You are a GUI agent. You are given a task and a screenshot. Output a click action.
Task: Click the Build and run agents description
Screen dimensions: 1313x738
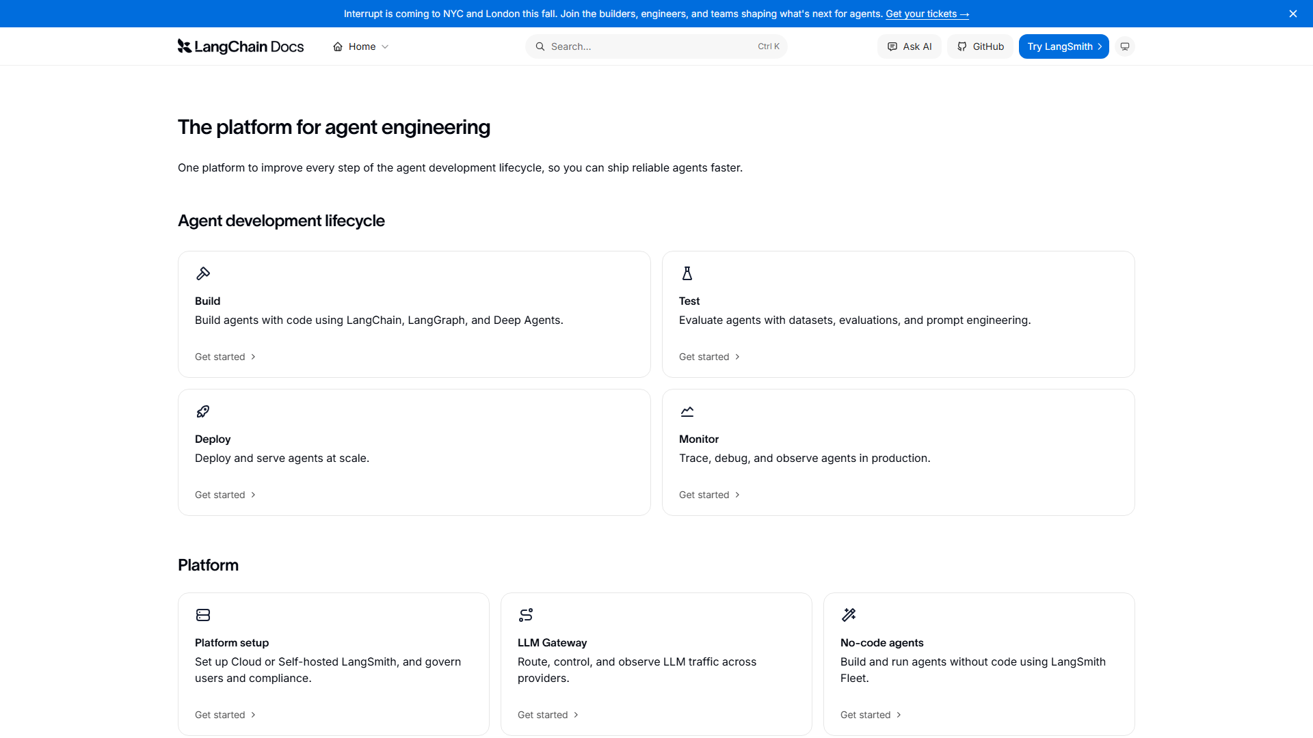[973, 670]
